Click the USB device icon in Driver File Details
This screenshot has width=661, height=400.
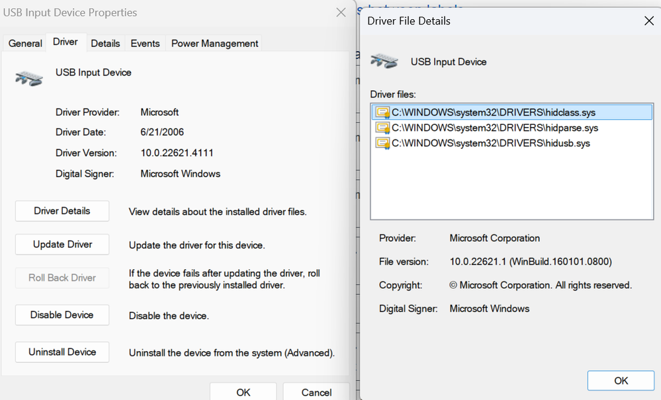(384, 61)
